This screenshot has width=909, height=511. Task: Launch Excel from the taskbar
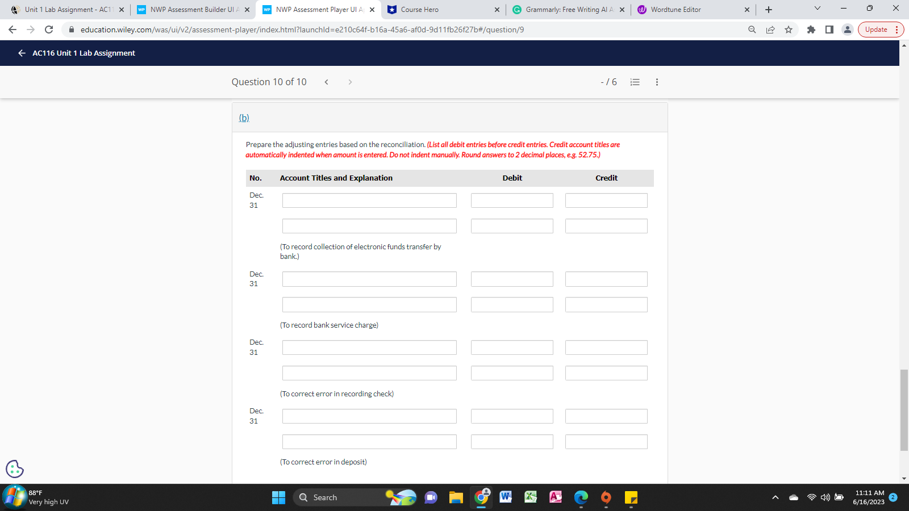(x=531, y=497)
